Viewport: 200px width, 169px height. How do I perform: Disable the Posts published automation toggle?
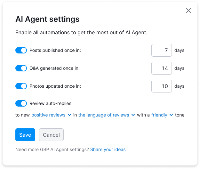pyautogui.click(x=21, y=50)
